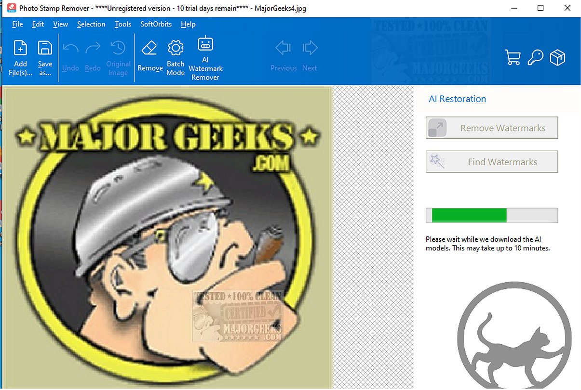This screenshot has width=581, height=390.
Task: Click the 'Please wait while we download' message
Action: [x=488, y=244]
